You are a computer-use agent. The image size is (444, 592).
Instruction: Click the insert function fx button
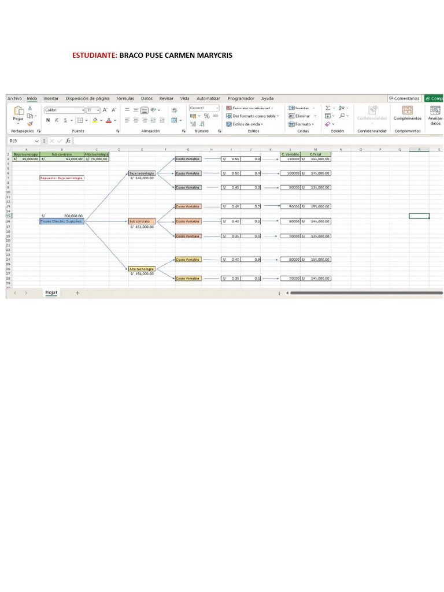[68, 141]
